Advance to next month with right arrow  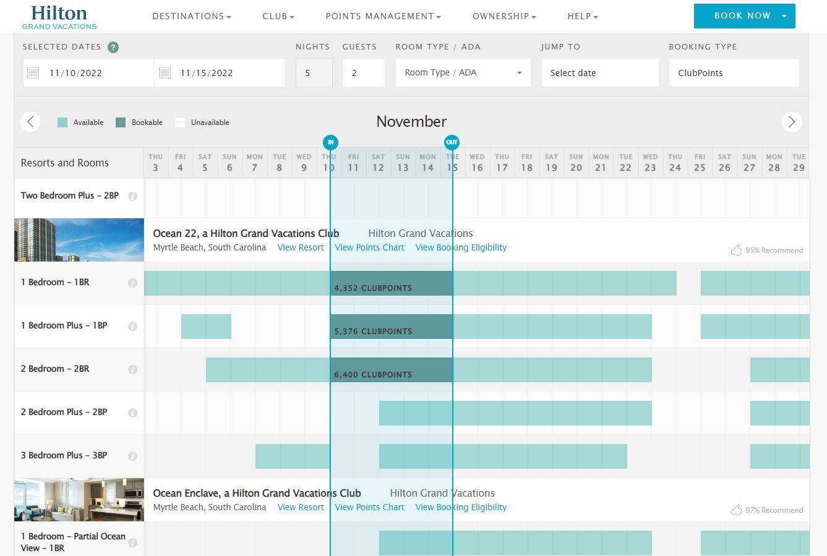point(792,122)
